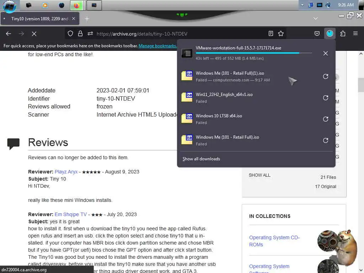364x273 pixels.
Task: Click the VMware installer file icon
Action: (x=187, y=53)
